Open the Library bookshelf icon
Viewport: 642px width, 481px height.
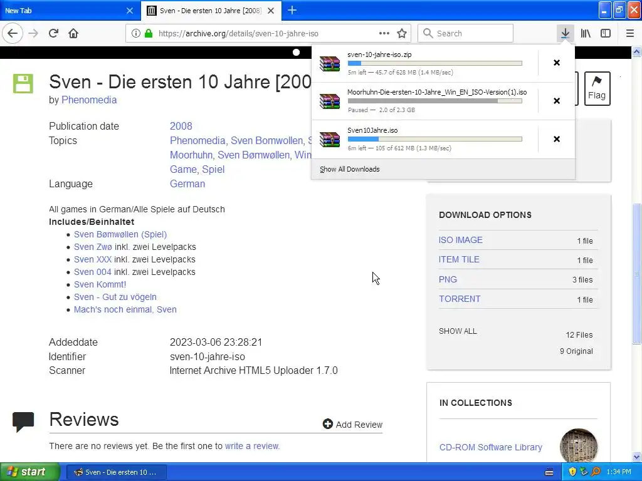[586, 33]
